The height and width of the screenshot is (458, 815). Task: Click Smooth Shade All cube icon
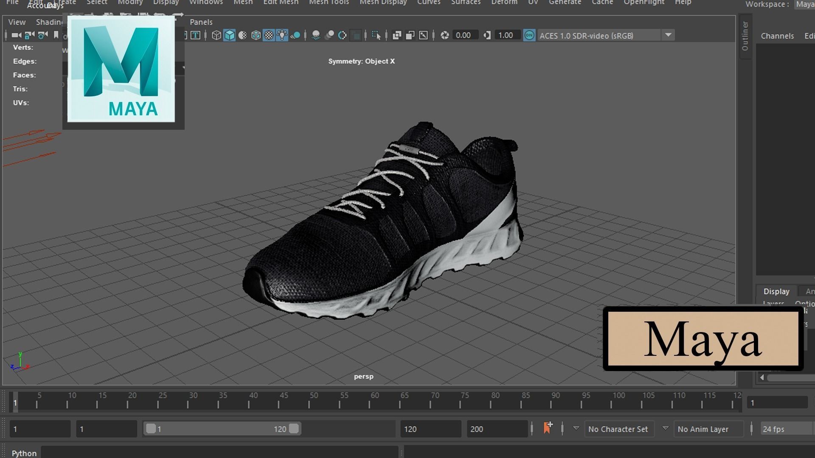230,35
